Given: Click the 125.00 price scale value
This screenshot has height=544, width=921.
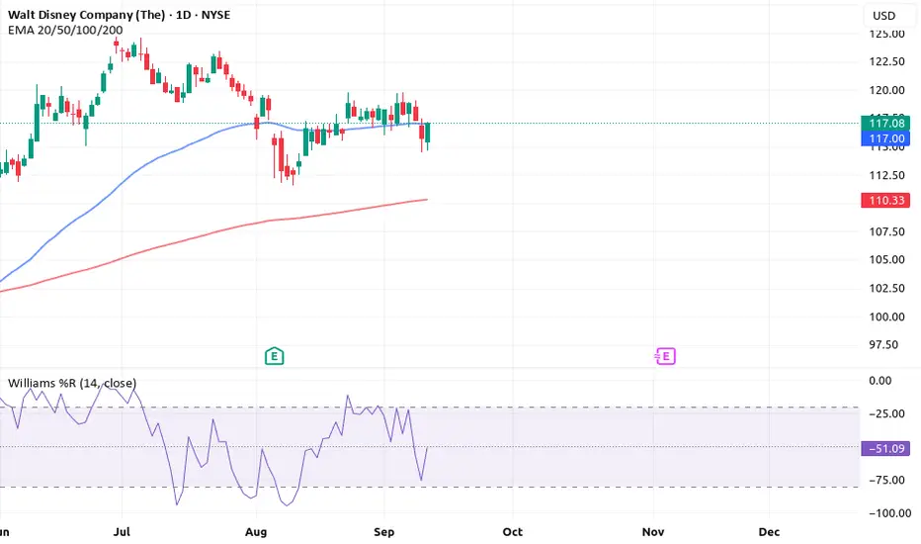Looking at the screenshot, I should point(887,34).
